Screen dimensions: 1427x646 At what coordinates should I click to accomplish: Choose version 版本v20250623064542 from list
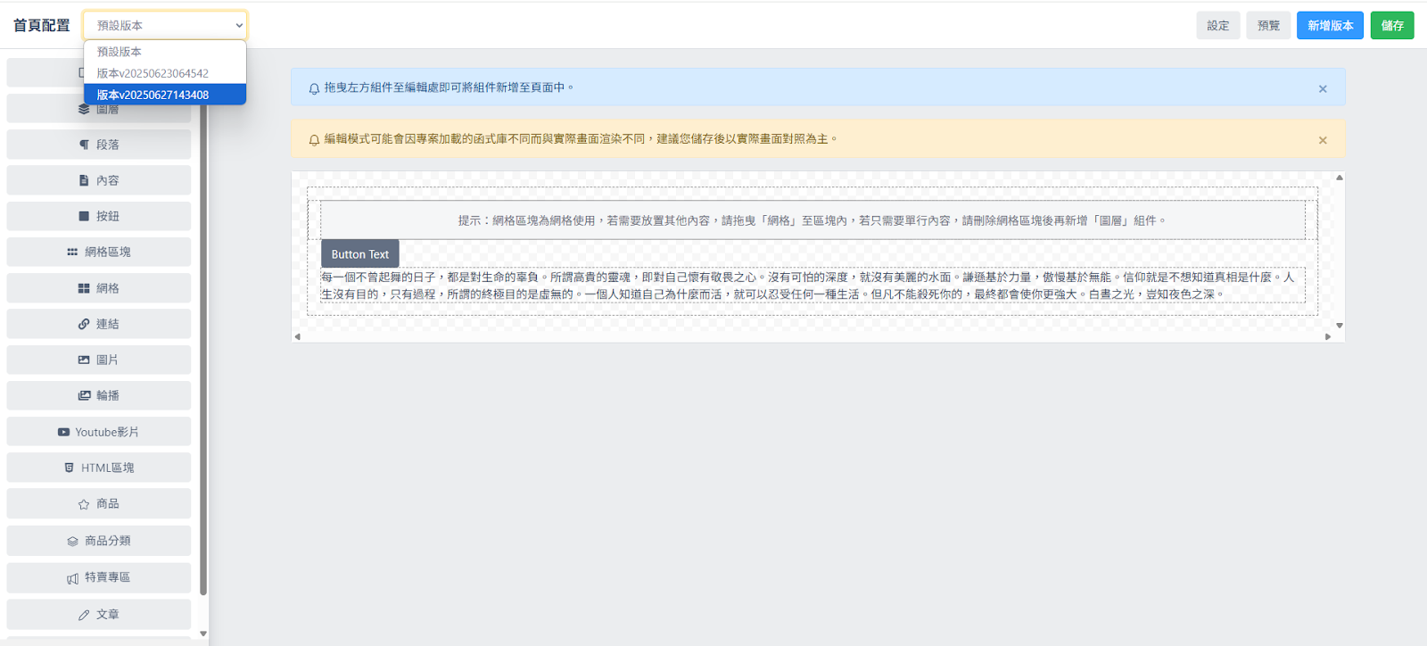(165, 73)
